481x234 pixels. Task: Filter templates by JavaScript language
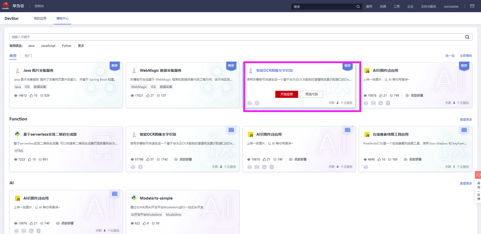pyautogui.click(x=48, y=46)
